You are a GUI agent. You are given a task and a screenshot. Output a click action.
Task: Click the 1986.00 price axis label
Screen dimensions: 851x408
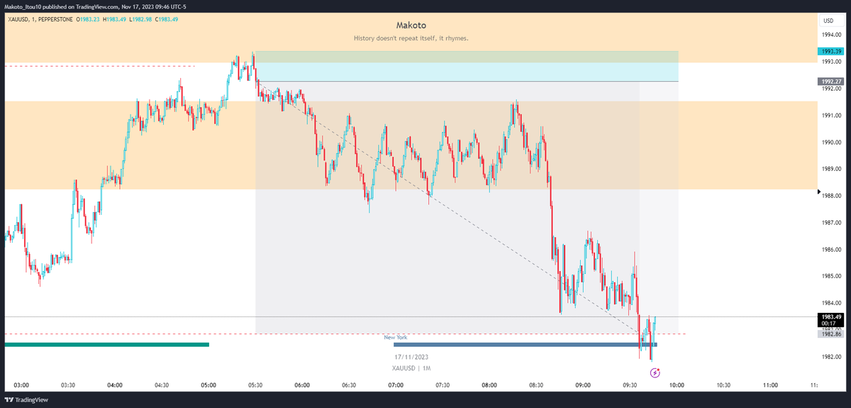click(x=830, y=250)
